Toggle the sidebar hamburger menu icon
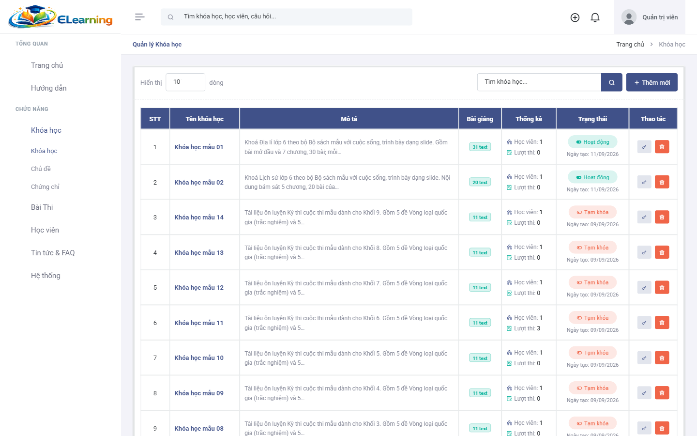The width and height of the screenshot is (697, 436). 140,17
